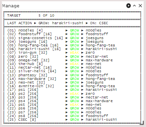Click target 'foodnstuff' on ps8 row
Screen dimensions: 146x127
(97, 116)
